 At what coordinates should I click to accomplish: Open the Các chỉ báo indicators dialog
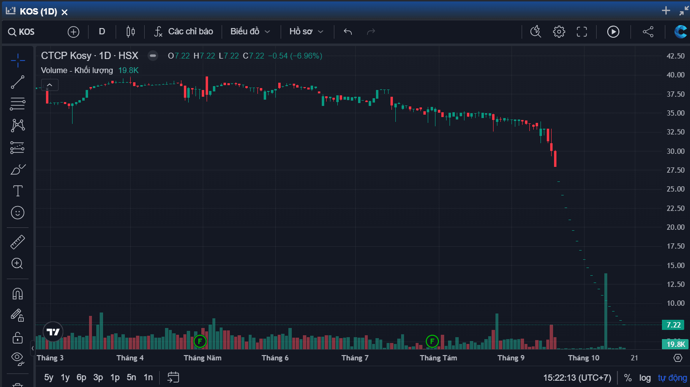point(183,32)
